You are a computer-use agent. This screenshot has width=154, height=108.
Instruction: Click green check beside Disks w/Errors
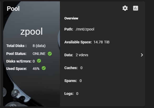click(x=39, y=61)
